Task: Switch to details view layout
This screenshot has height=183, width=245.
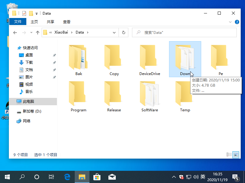Action: (229, 155)
